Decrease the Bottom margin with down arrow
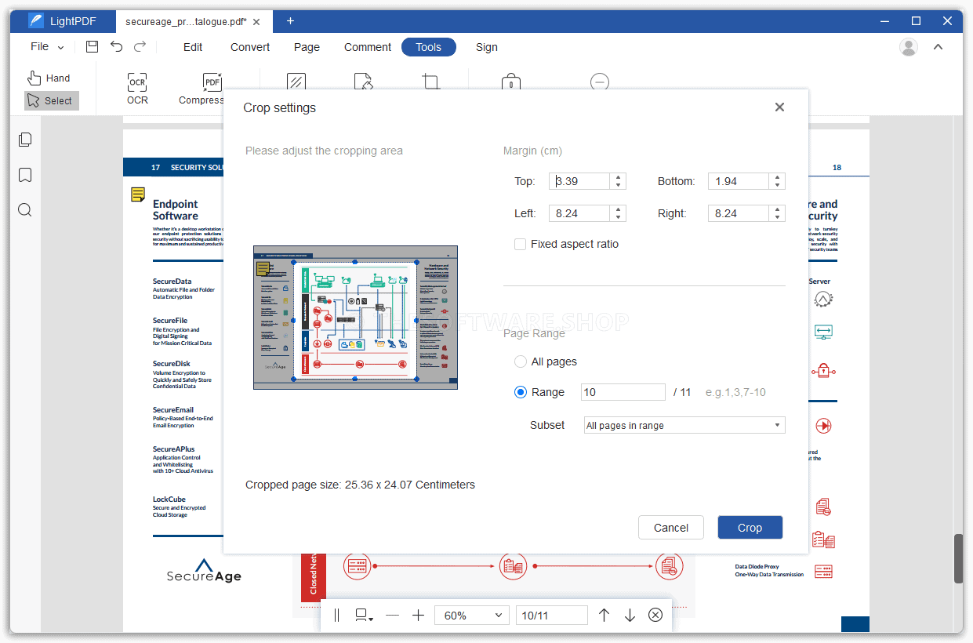This screenshot has width=973, height=643. click(x=777, y=185)
